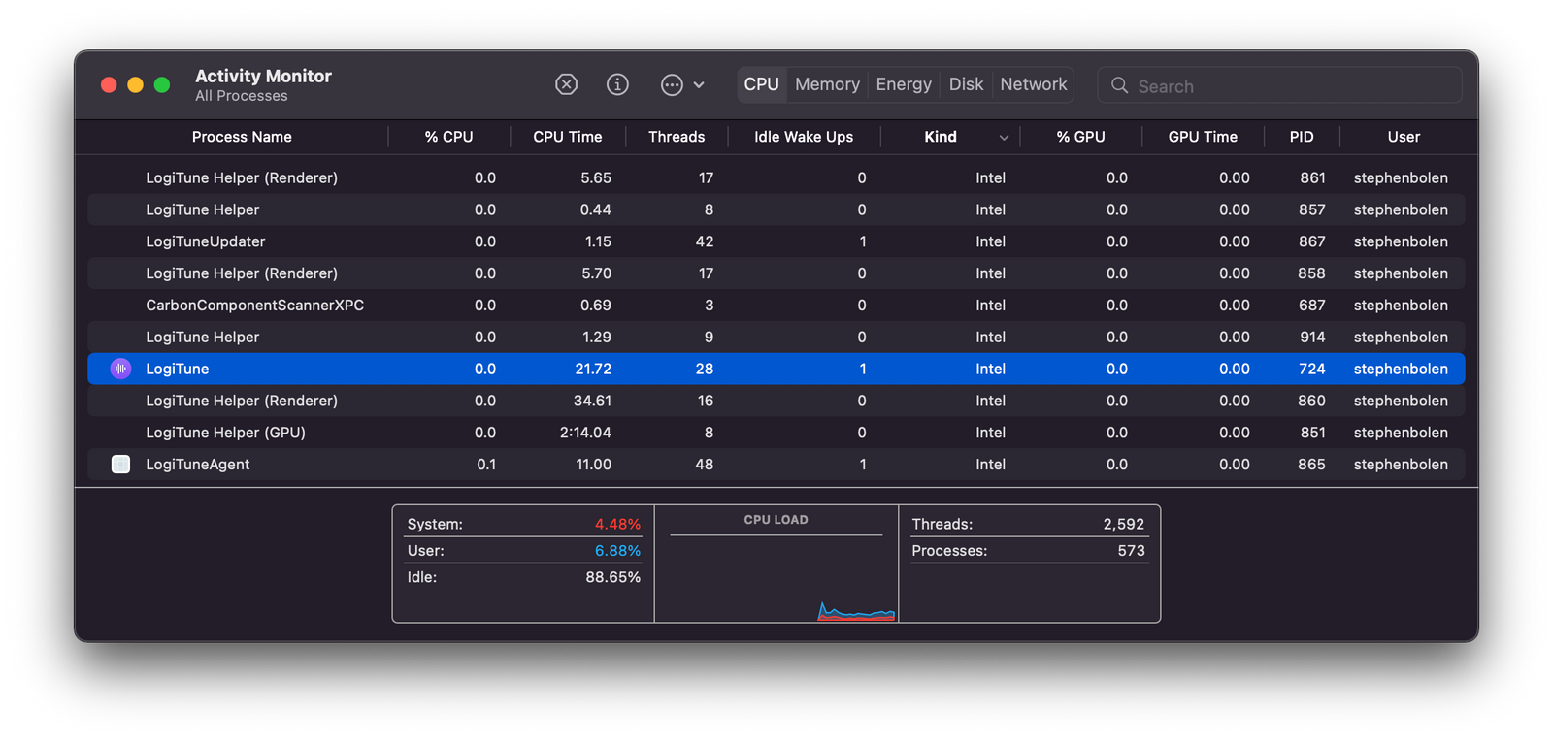Click the LogiTune purple app icon
This screenshot has width=1553, height=740.
pos(120,369)
